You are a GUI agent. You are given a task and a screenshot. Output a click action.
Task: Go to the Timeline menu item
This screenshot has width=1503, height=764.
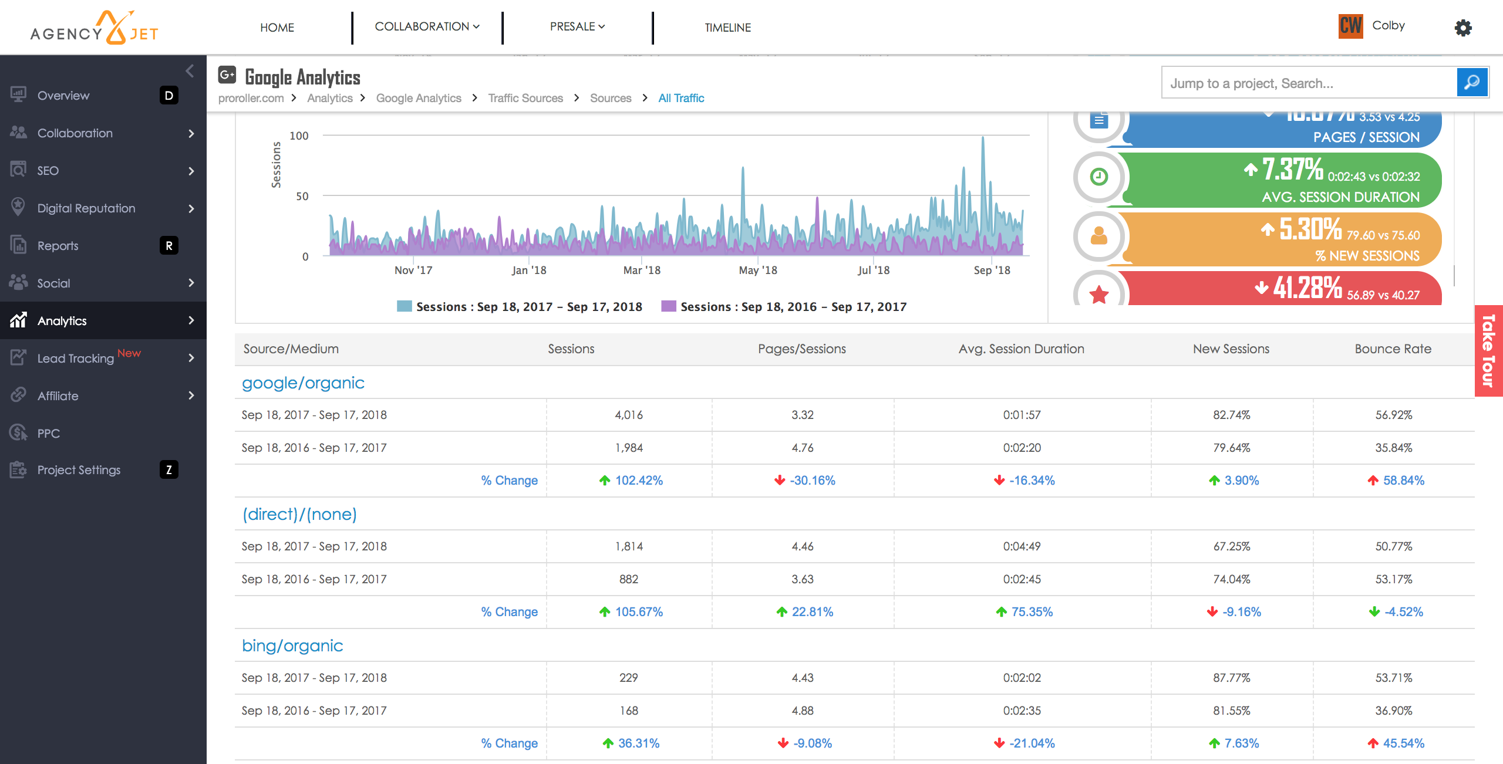[727, 28]
